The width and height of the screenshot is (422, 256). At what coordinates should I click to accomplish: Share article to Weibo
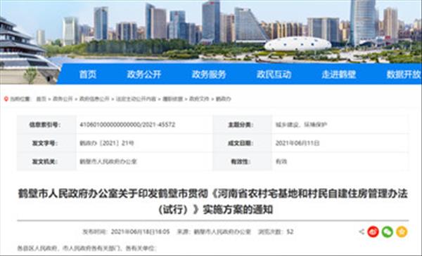pyautogui.click(x=373, y=231)
